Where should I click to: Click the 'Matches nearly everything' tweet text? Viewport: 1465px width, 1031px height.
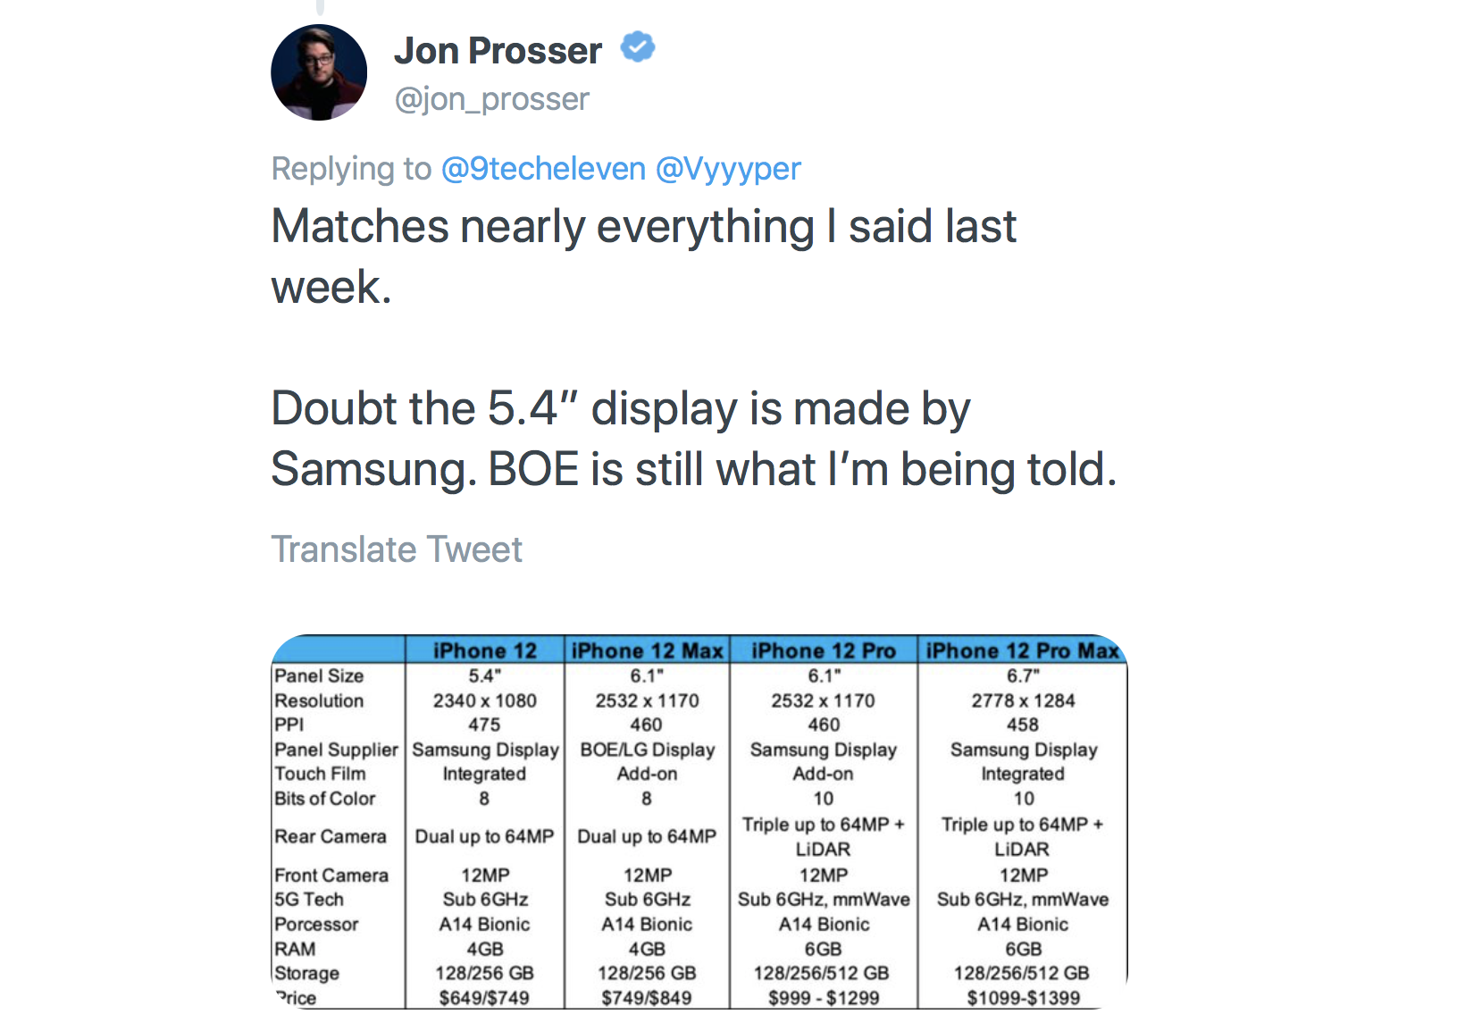click(643, 256)
